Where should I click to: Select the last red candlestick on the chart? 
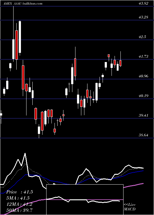coord(121,63)
